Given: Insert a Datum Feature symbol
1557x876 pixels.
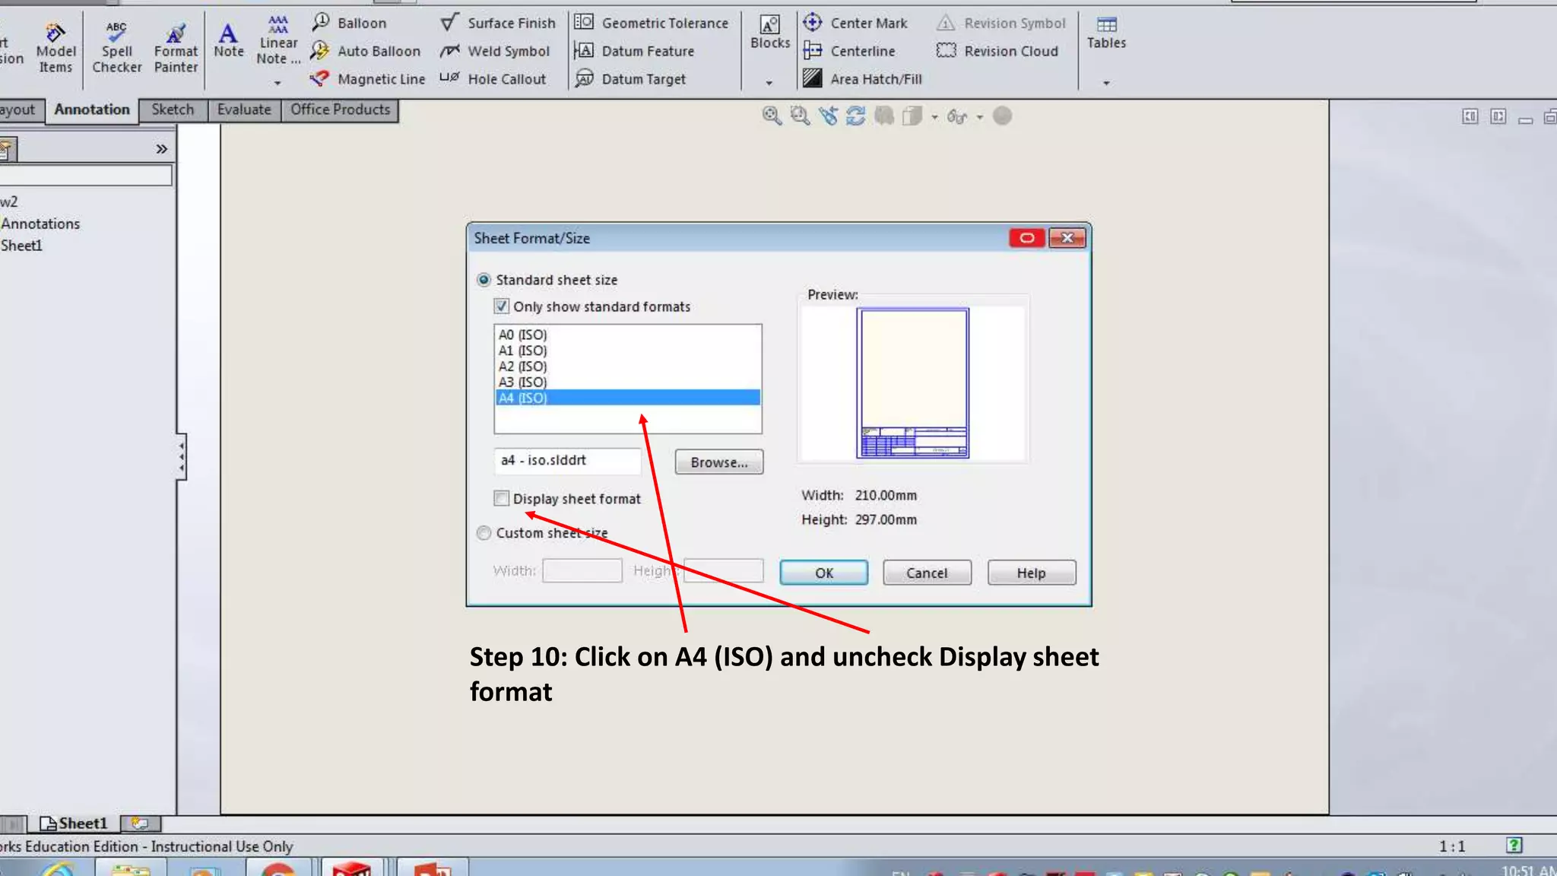Looking at the screenshot, I should tap(634, 51).
